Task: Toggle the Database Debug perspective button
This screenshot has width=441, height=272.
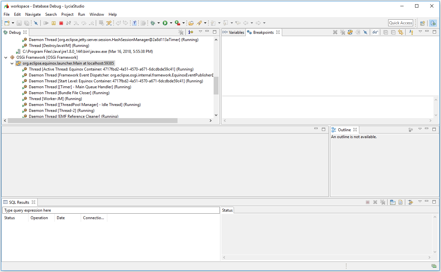Action: click(x=433, y=23)
